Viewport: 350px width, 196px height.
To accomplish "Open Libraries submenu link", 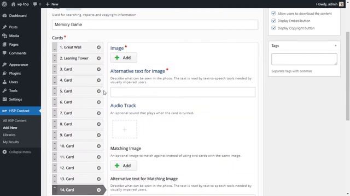I will tap(9, 135).
